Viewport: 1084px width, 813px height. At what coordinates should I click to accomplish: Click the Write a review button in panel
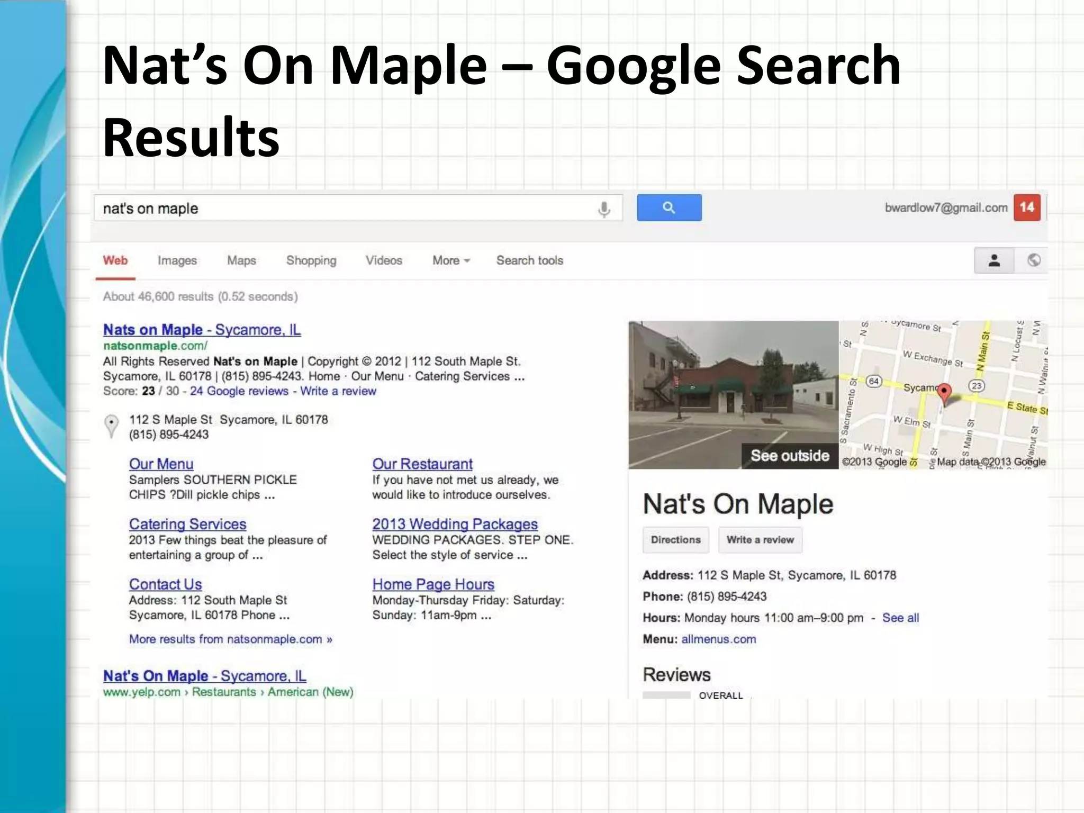[x=760, y=540]
